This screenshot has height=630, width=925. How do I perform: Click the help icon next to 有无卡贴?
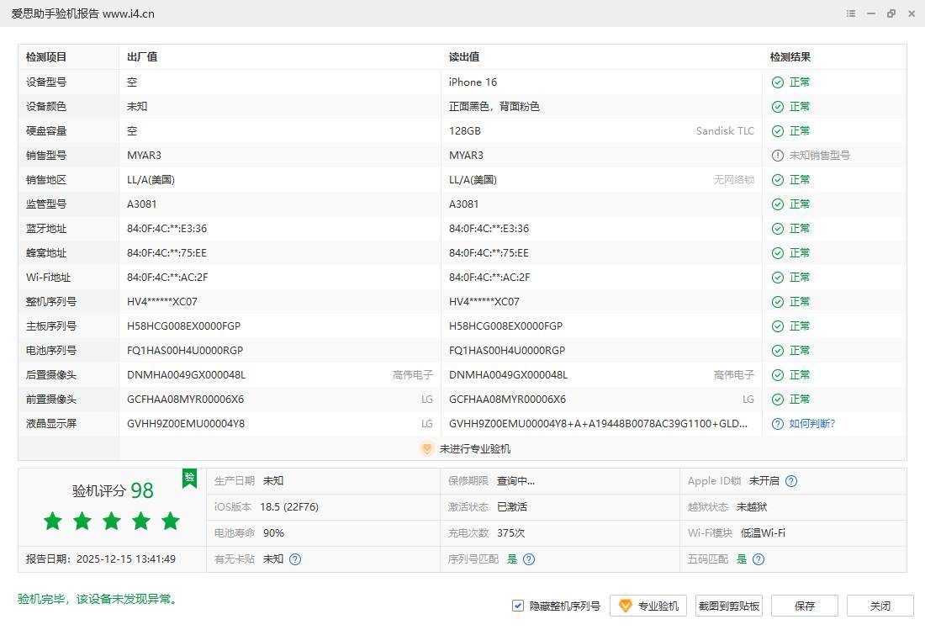tap(295, 559)
